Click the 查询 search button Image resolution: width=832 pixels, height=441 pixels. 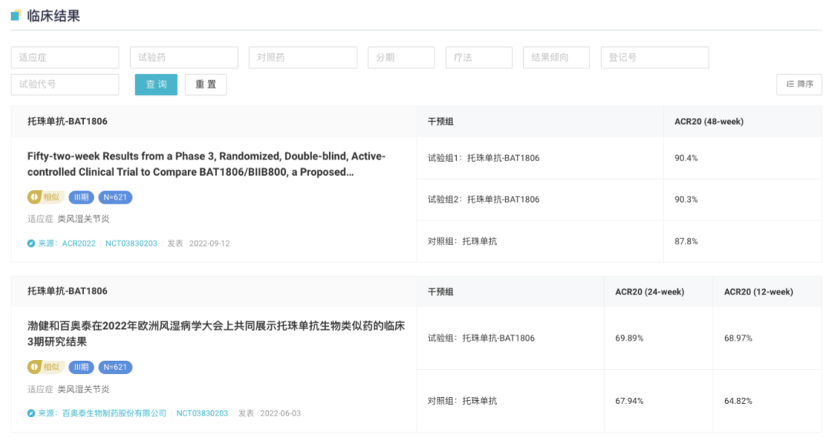[156, 85]
